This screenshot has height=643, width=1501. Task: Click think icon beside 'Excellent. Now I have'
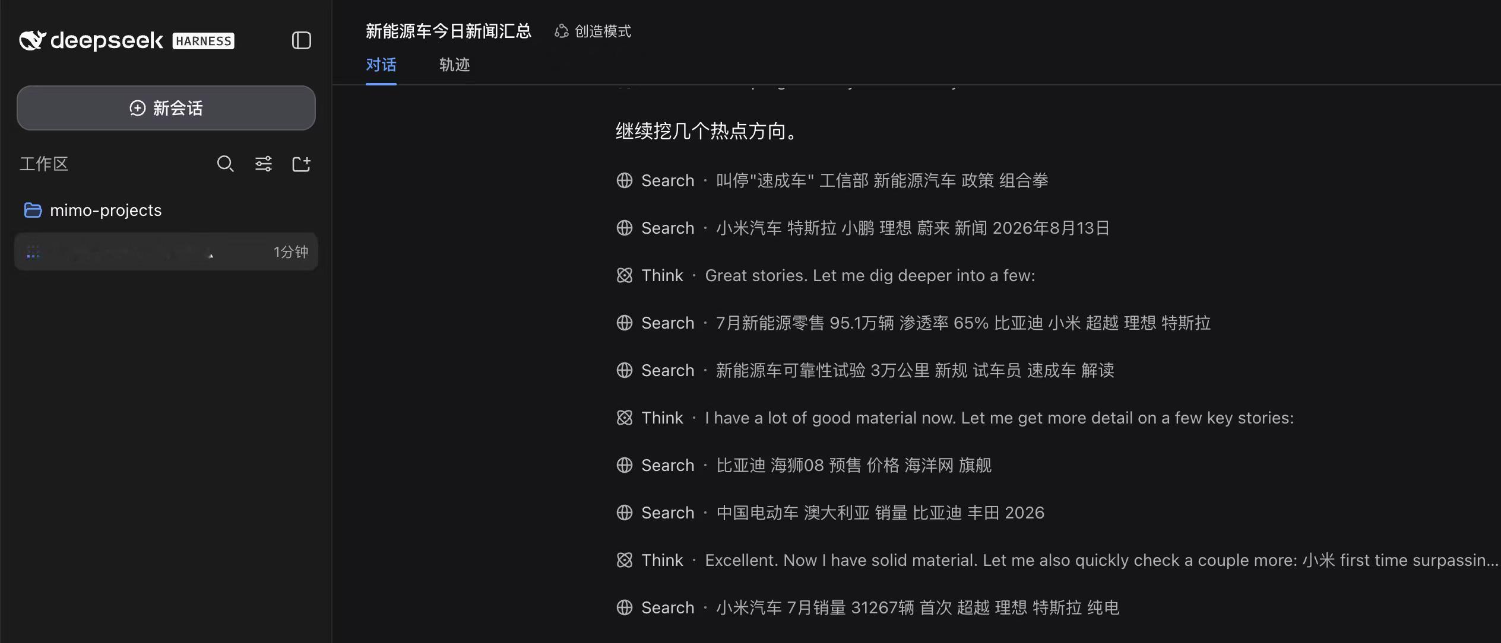pos(625,560)
